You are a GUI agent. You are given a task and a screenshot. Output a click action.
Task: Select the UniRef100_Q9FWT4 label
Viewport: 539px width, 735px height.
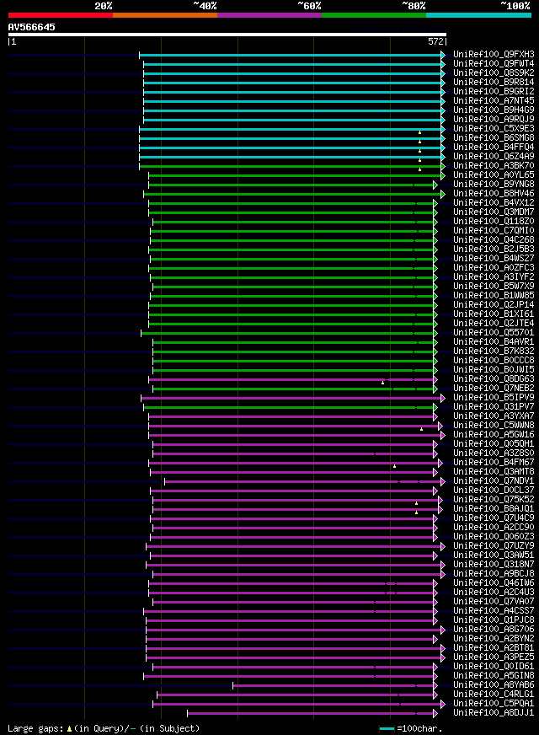pos(494,64)
